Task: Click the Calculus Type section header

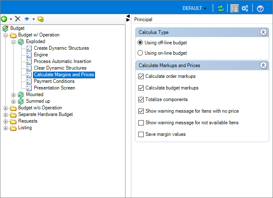Action: [x=202, y=32]
